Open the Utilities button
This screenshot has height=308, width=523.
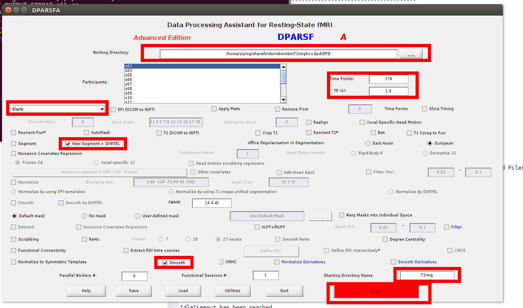233,291
